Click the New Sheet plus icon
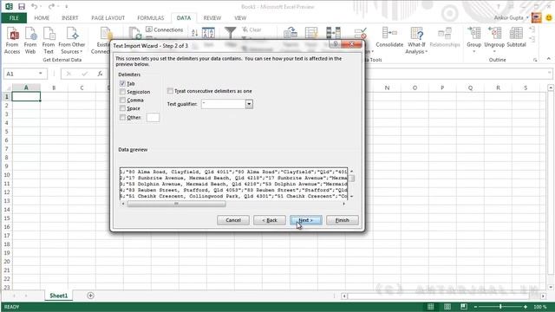The width and height of the screenshot is (555, 312). [x=90, y=296]
